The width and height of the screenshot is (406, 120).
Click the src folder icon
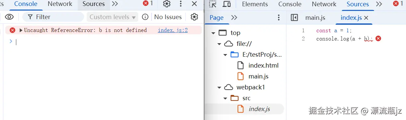(x=235, y=98)
